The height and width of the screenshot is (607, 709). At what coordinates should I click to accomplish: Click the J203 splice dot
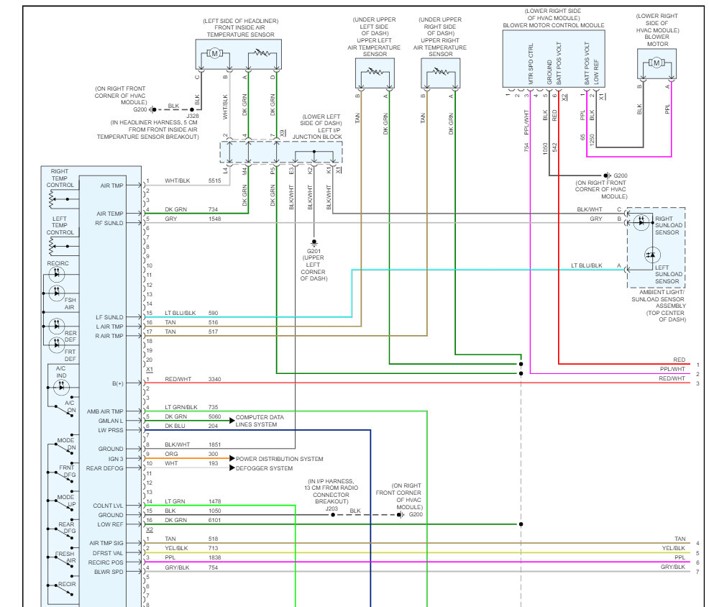(x=333, y=515)
